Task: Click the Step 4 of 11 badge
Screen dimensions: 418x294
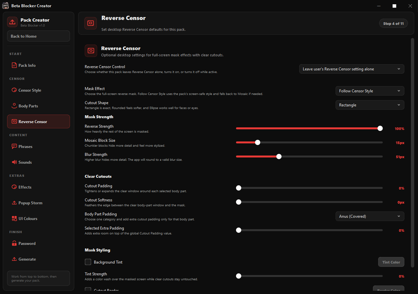Action: [x=393, y=23]
